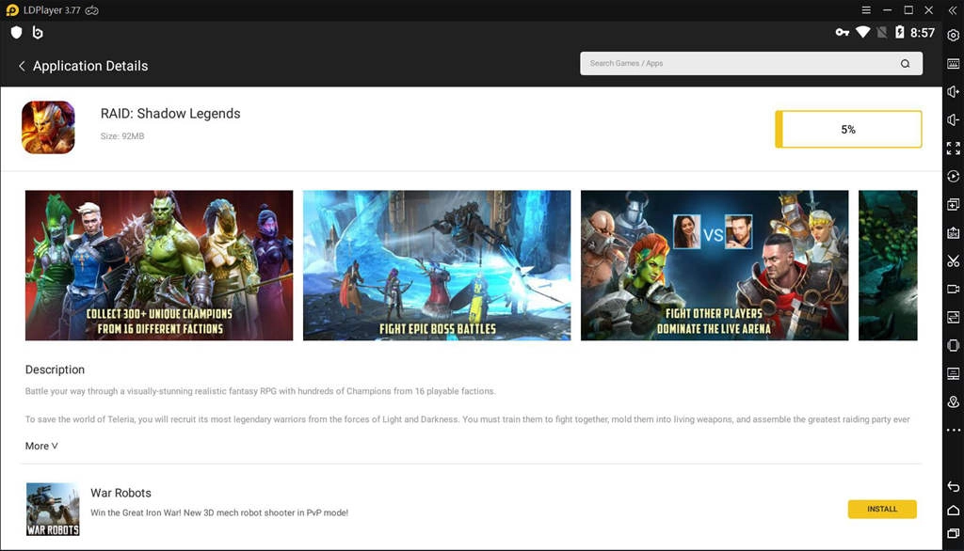This screenshot has width=964, height=551.
Task: Open the War Robots app thumbnail
Action: click(53, 510)
